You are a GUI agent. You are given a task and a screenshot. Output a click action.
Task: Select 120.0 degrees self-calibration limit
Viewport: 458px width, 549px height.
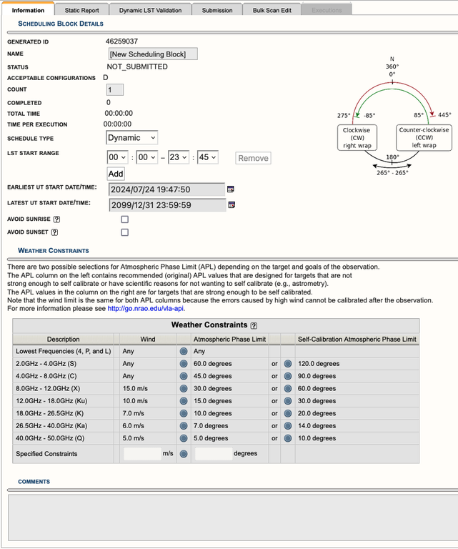click(288, 364)
